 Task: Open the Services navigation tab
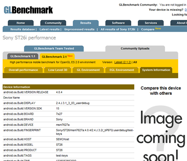[x=151, y=23]
